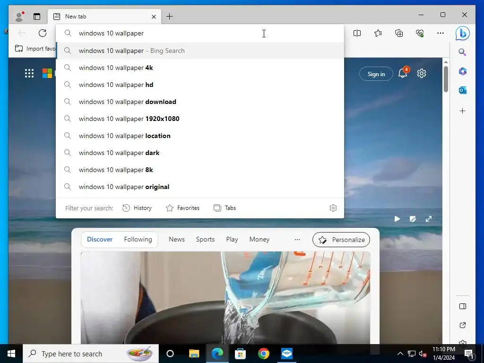Viewport: 484px width, 363px height.
Task: Switch to Discover feed tab
Action: [x=100, y=239]
